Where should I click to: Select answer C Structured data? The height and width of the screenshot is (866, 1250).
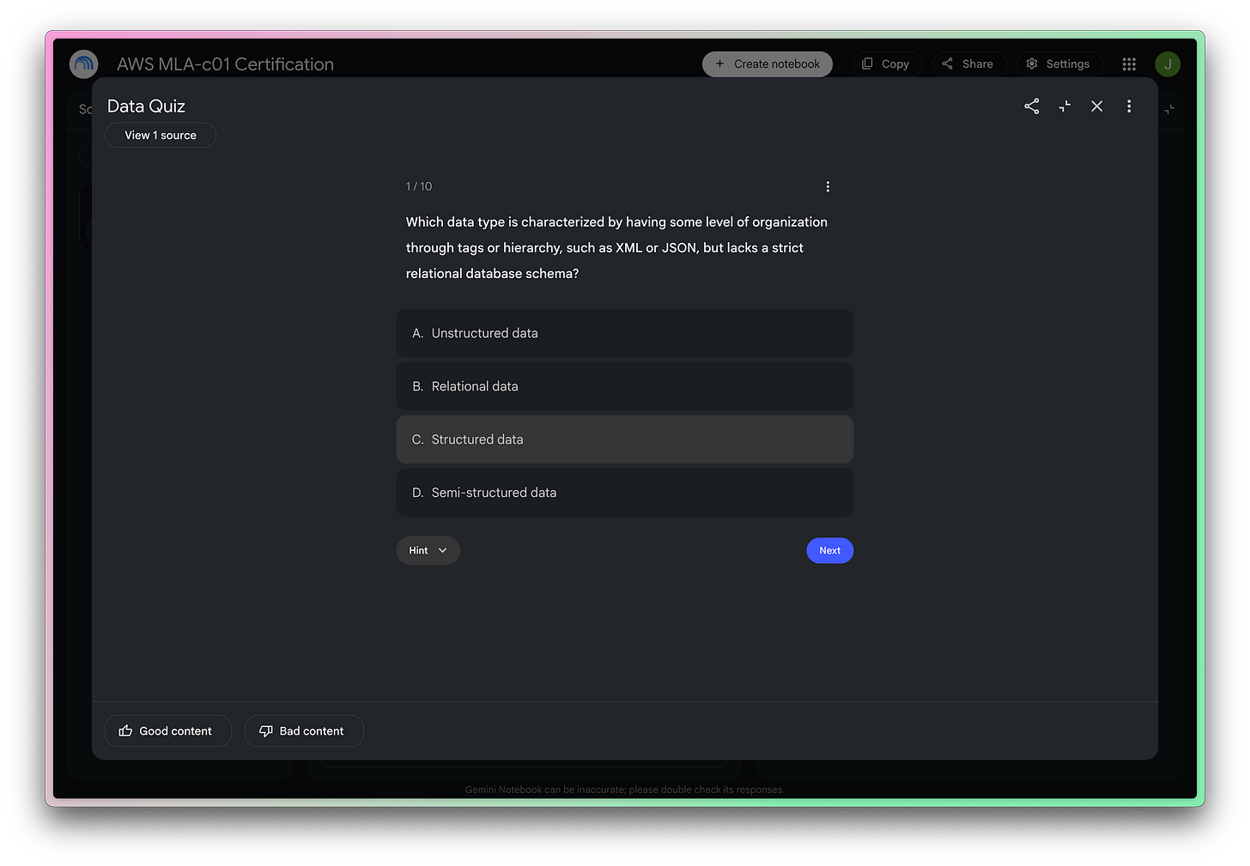click(x=625, y=439)
